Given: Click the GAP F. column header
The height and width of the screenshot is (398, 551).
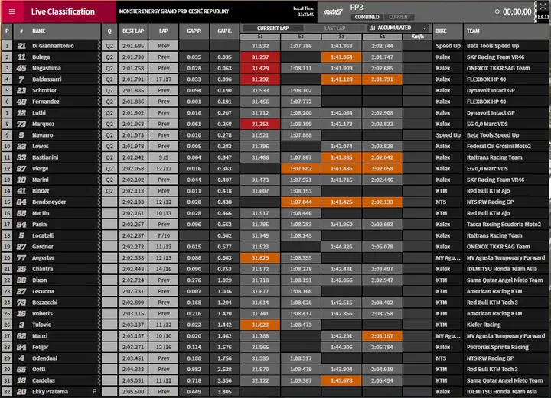Looking at the screenshot, I should [x=224, y=31].
